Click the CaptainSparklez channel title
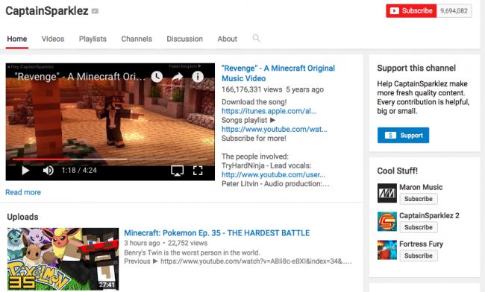 (x=47, y=11)
